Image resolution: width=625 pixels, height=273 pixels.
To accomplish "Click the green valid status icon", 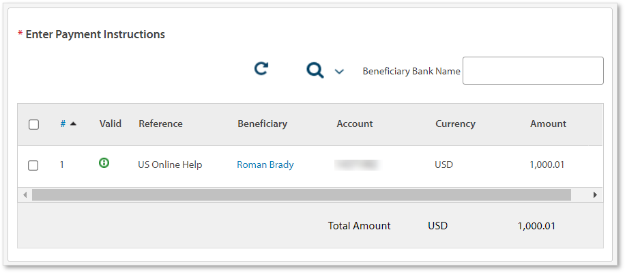I will (104, 162).
